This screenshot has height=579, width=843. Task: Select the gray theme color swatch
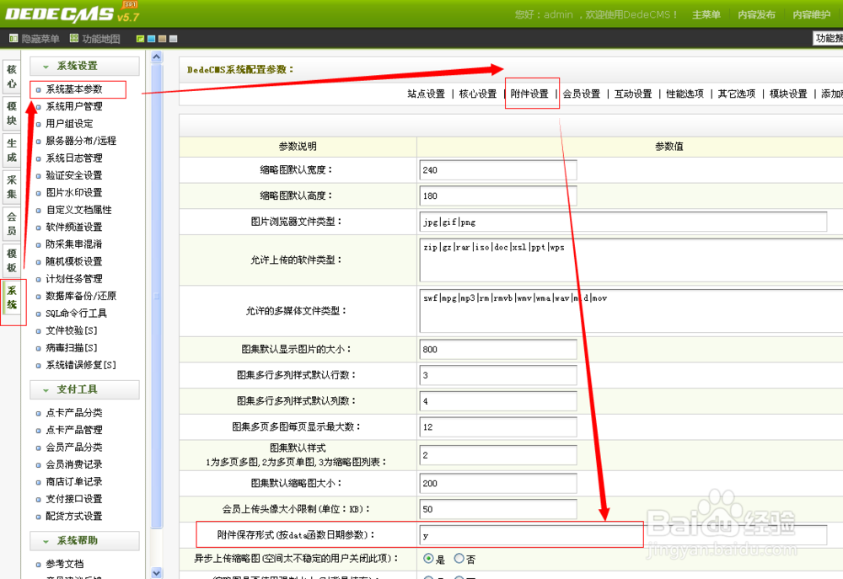(173, 39)
